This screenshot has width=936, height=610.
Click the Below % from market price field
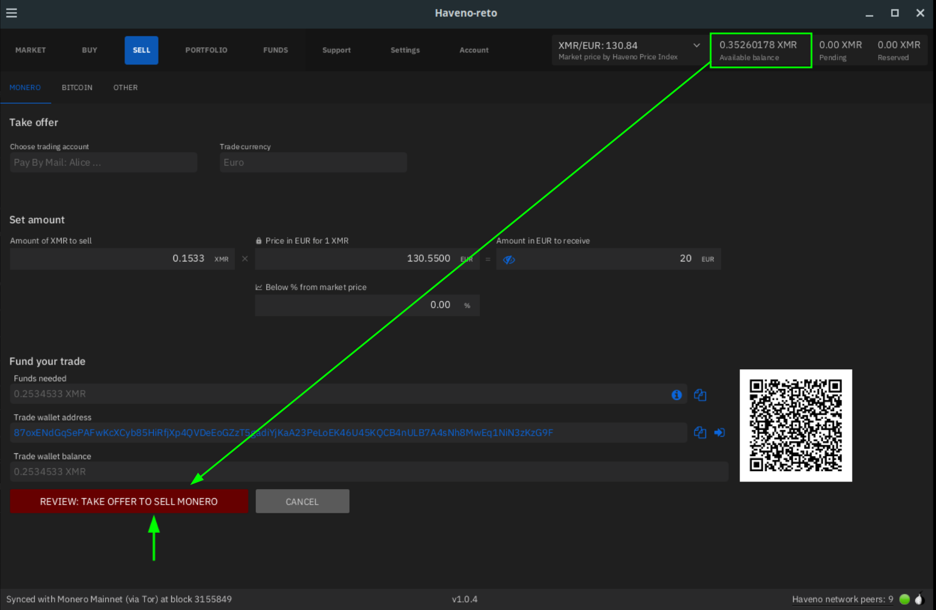tap(367, 305)
